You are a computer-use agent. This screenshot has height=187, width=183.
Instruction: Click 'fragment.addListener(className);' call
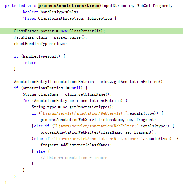click(x=76, y=145)
